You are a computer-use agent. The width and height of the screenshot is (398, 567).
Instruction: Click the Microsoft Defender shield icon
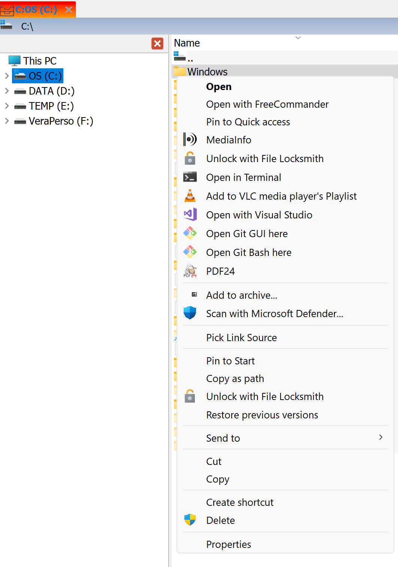click(190, 313)
